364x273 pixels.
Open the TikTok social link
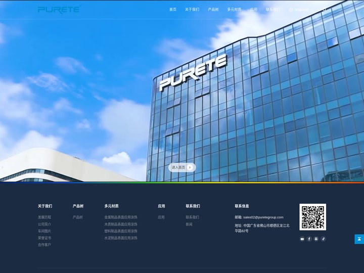324,239
